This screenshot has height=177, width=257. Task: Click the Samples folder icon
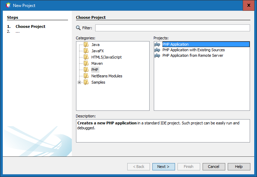[86, 82]
